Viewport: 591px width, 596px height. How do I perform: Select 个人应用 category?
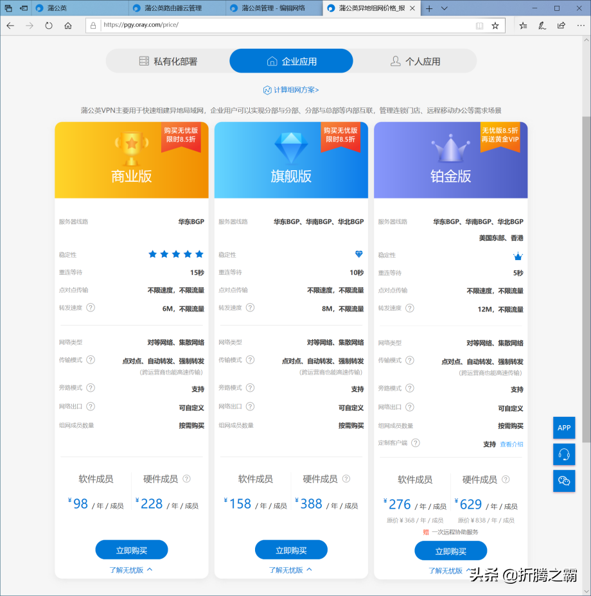(415, 61)
